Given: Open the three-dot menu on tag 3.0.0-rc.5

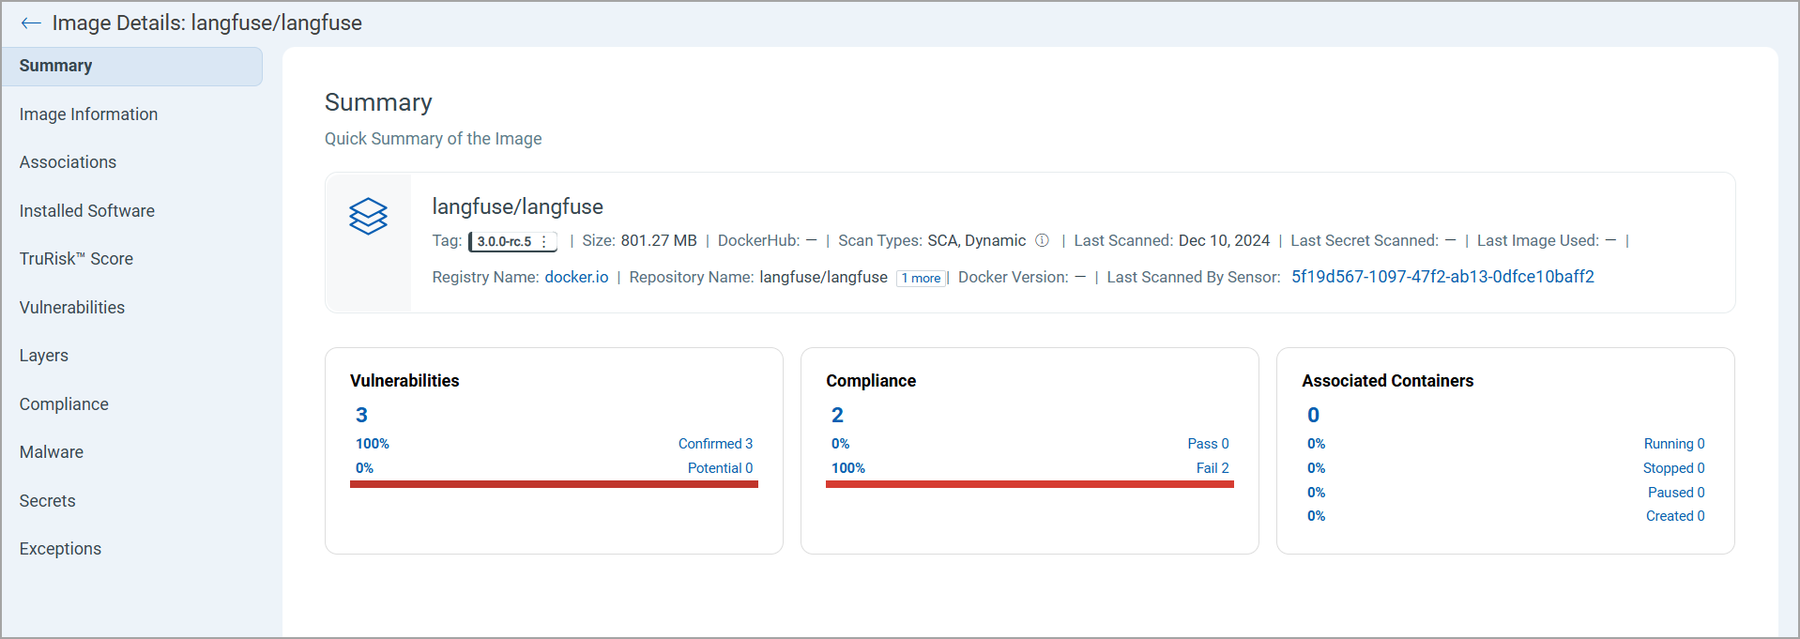Looking at the screenshot, I should (544, 242).
